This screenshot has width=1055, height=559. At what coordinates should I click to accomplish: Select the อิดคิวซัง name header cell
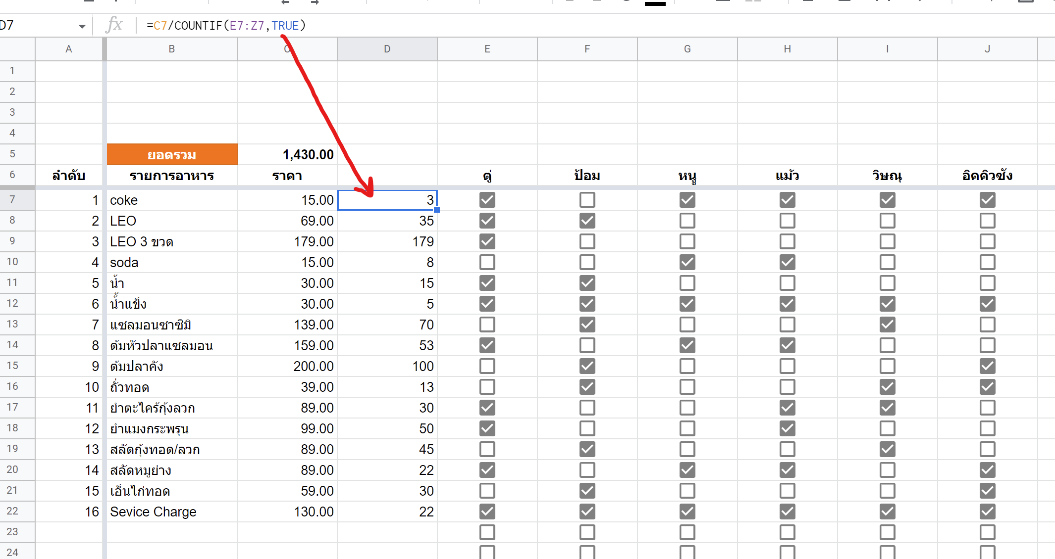click(x=988, y=175)
